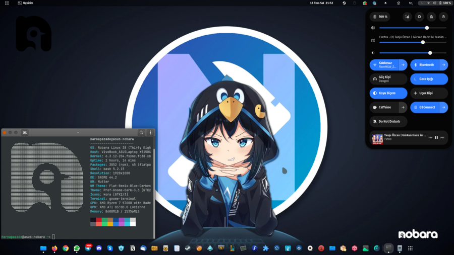Open terminal search magnifier
Image resolution: width=454 pixels, height=255 pixels.
(x=141, y=132)
